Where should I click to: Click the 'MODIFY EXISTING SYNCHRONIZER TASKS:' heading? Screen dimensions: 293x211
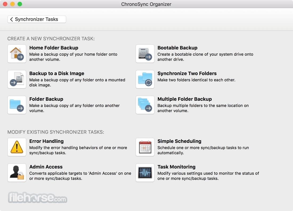(56, 132)
